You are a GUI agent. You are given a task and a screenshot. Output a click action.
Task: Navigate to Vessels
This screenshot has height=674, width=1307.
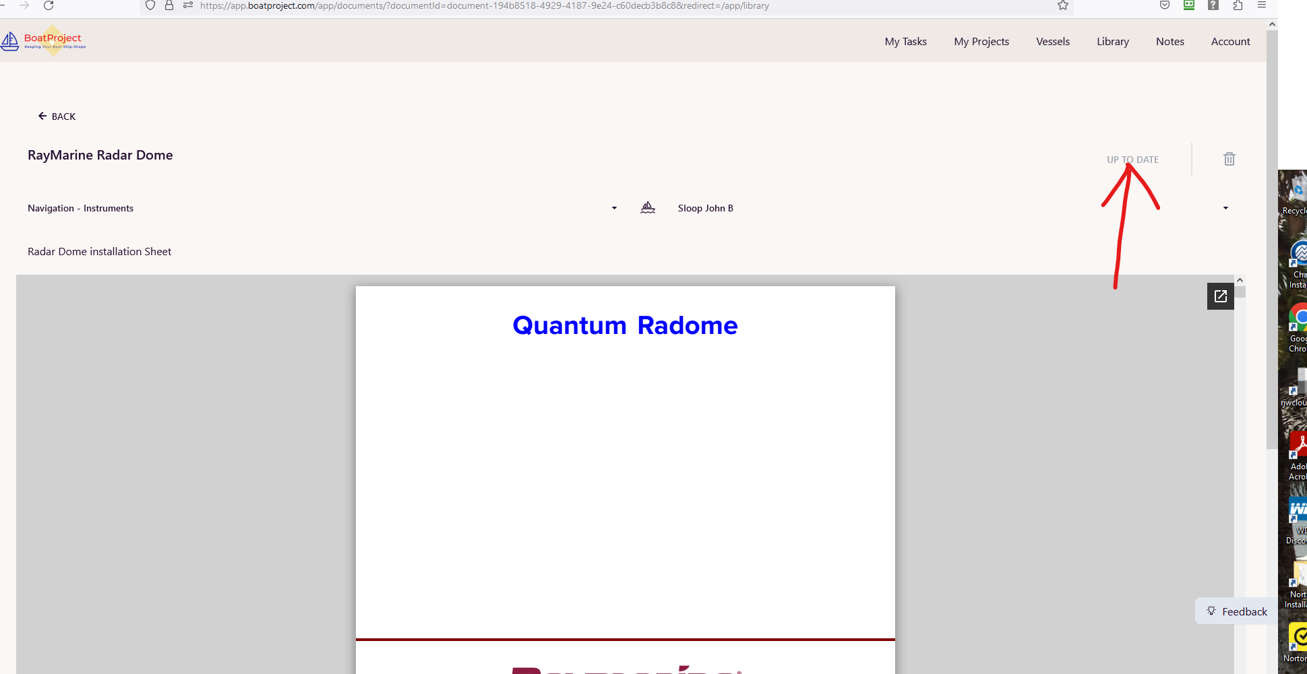point(1052,41)
